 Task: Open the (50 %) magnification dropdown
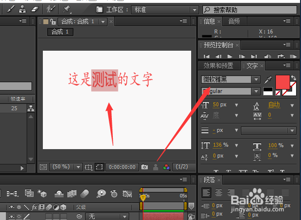click(66, 167)
